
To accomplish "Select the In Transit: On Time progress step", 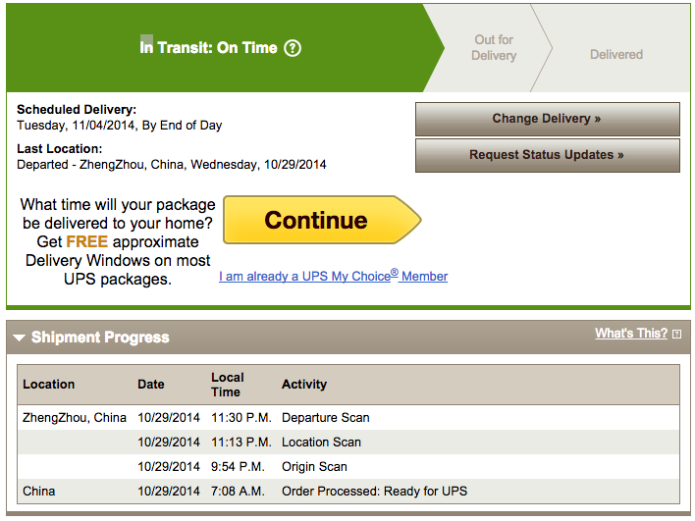I will (220, 48).
